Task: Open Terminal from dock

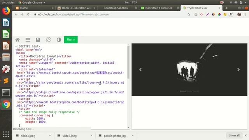Action: coord(6,93)
